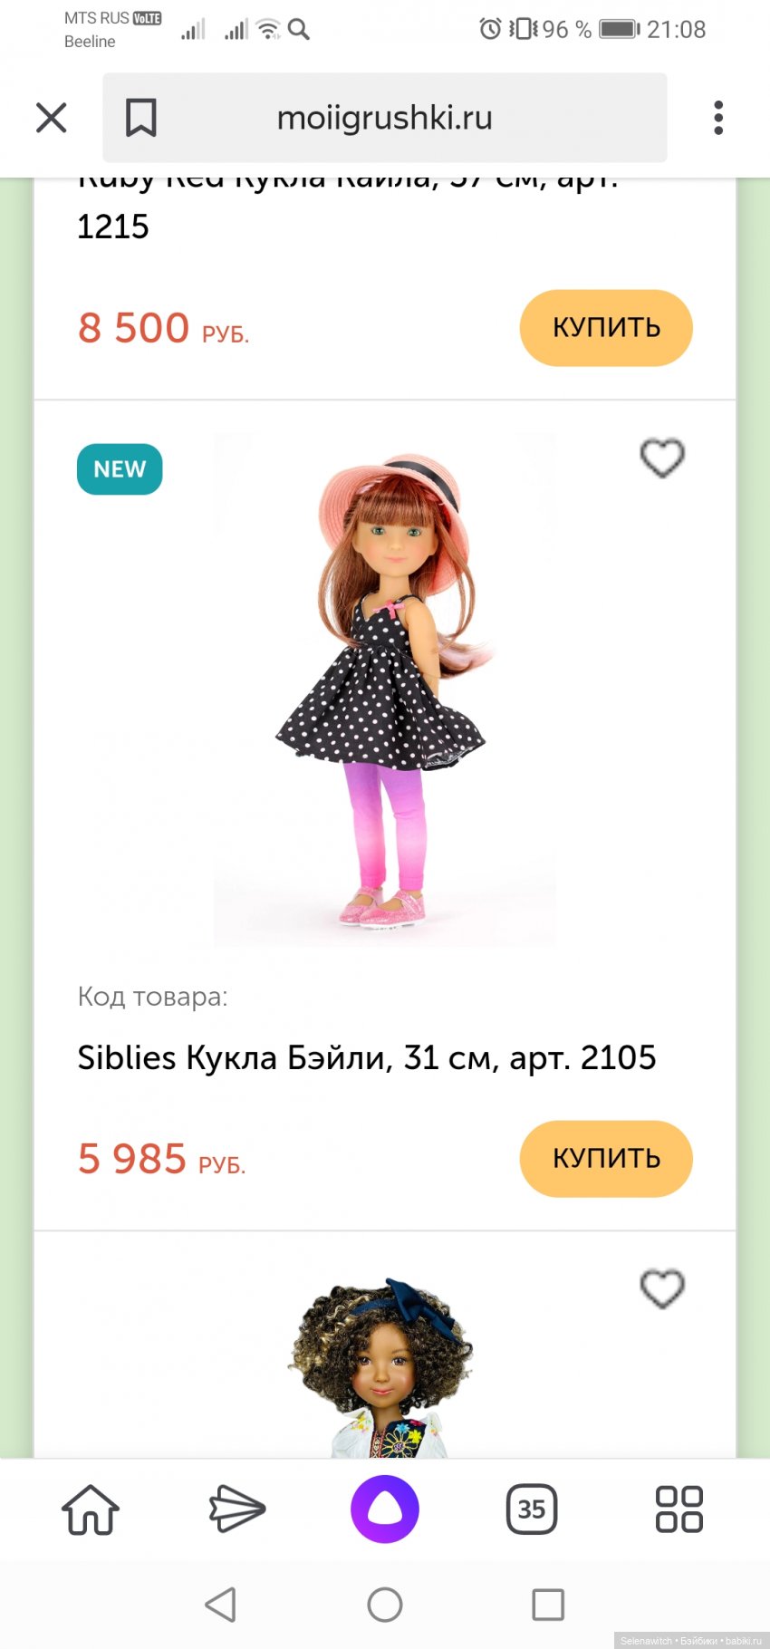Image resolution: width=770 pixels, height=1649 pixels.
Task: Open Android recent apps square
Action: (x=548, y=1605)
